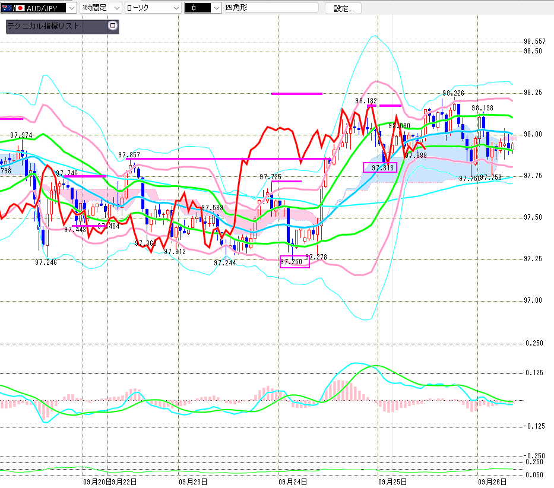Click the Australian flag icon

pyautogui.click(x=5, y=8)
